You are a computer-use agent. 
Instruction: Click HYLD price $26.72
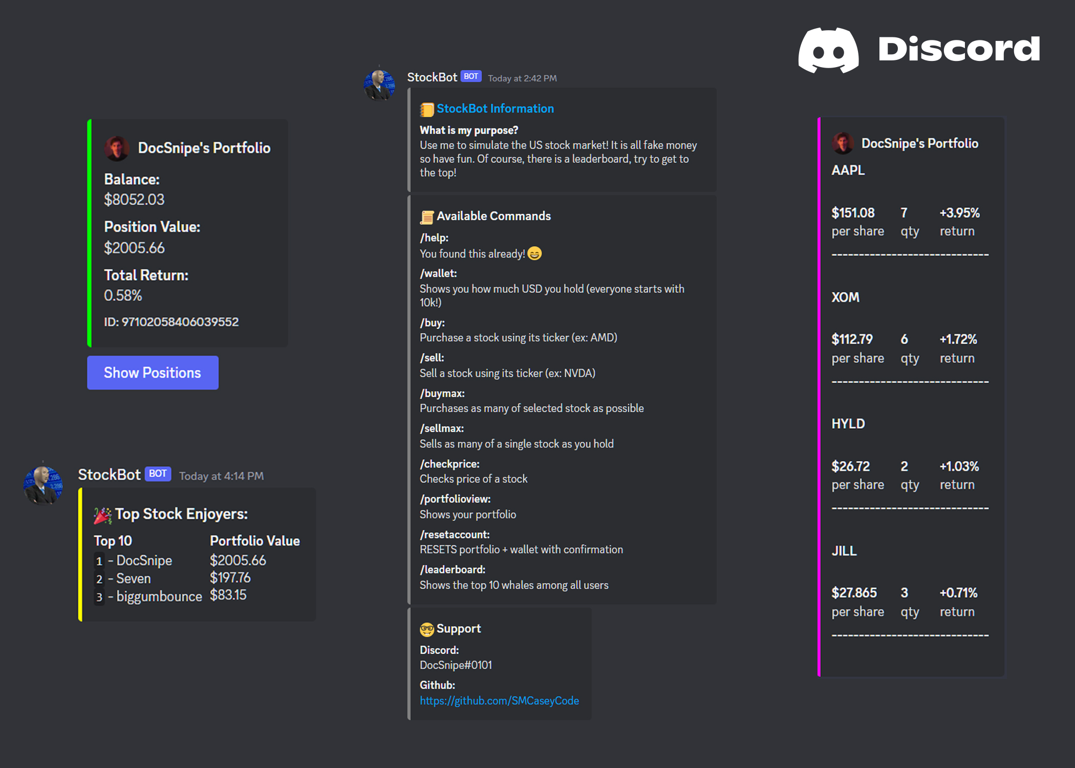[x=850, y=466]
